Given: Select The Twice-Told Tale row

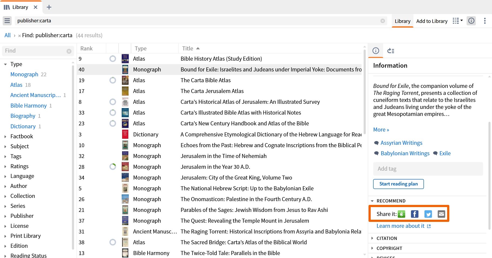Looking at the screenshot, I should 219,253.
